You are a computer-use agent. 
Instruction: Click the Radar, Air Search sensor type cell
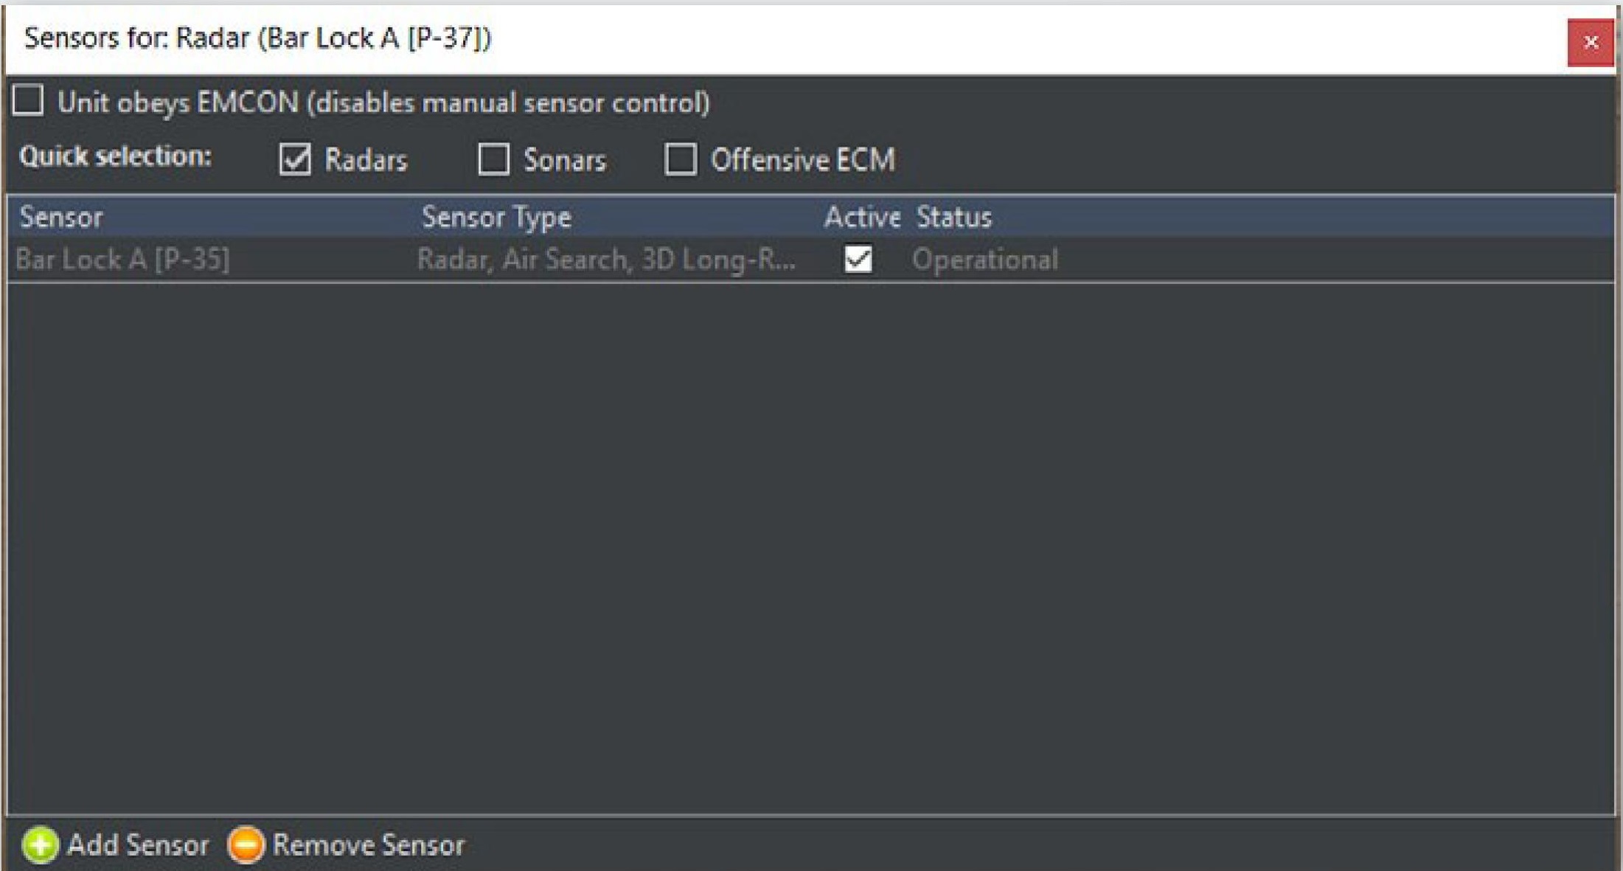click(605, 260)
